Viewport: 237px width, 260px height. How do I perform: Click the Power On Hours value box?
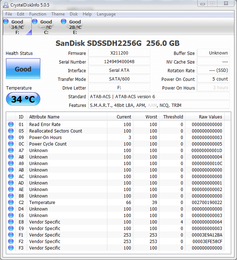[x=213, y=88]
